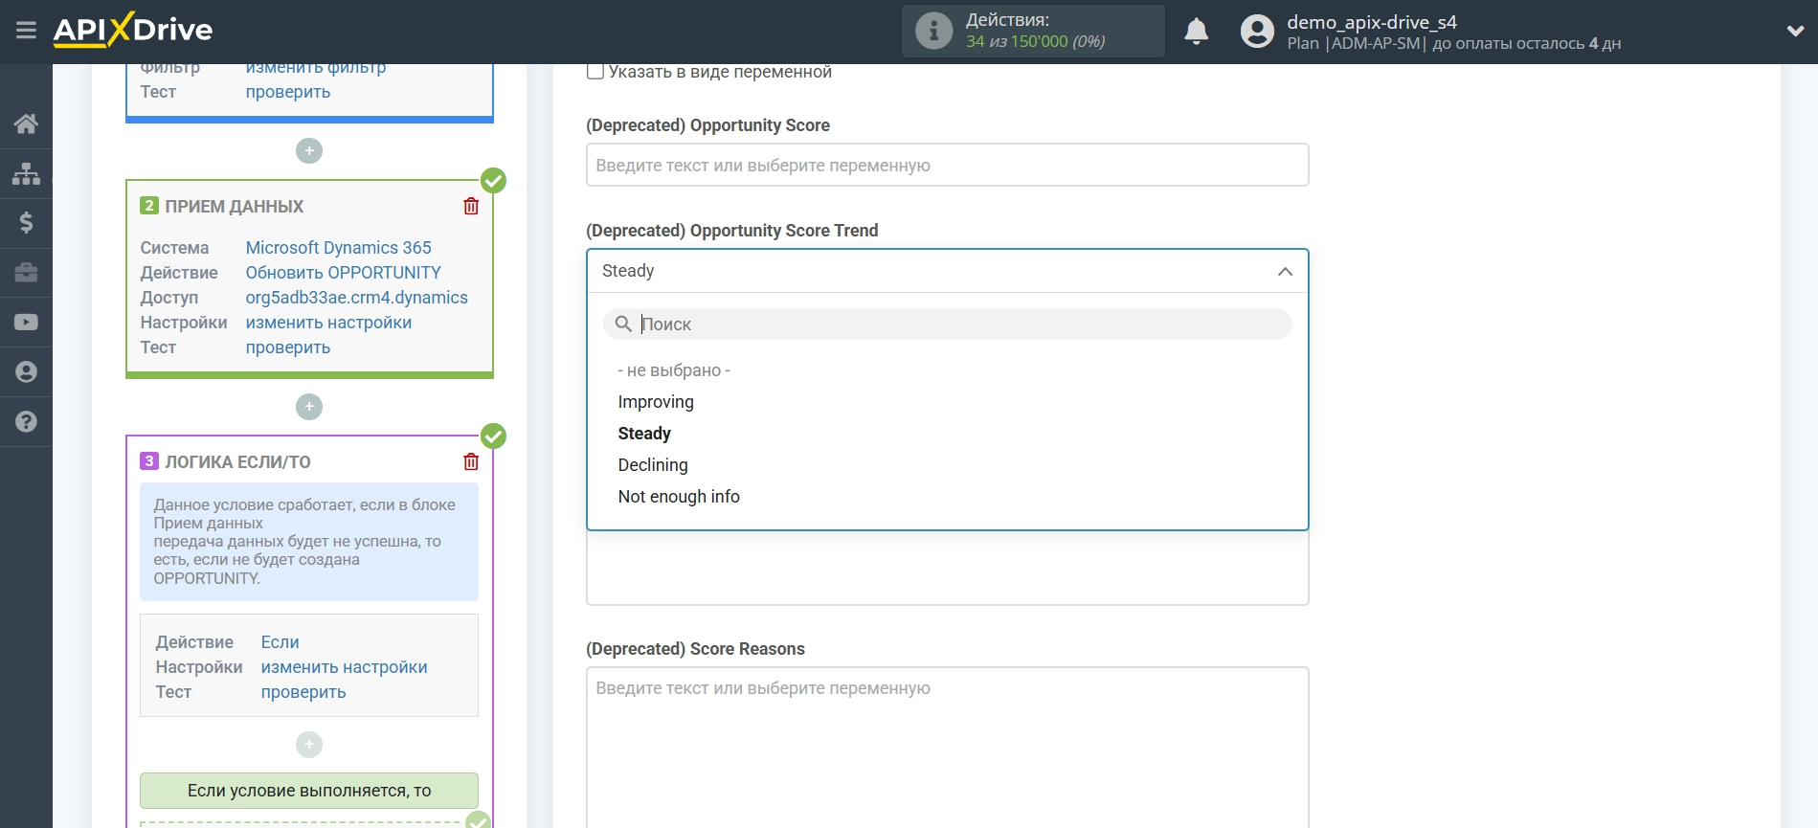This screenshot has height=828, width=1818.
Task: Click the actions info icon
Action: pos(933,31)
